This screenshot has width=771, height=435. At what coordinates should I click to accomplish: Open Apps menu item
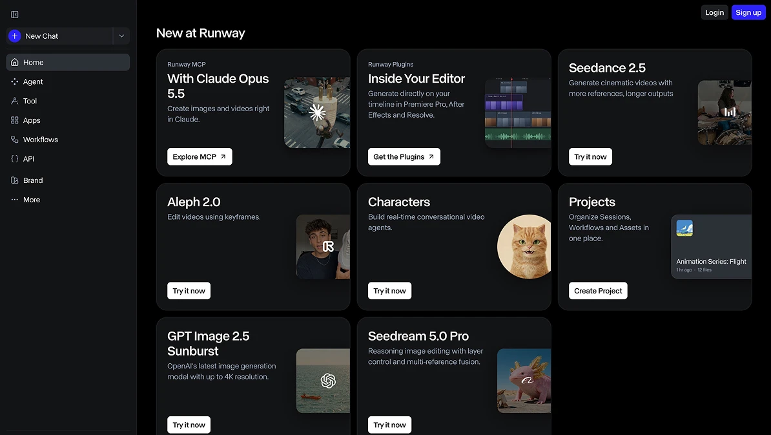(x=68, y=120)
